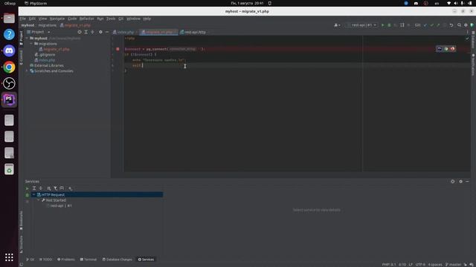Screen dimensions: 476x267
Task: Open Discord from the Ubuntu dock
Action: [x=9, y=50]
